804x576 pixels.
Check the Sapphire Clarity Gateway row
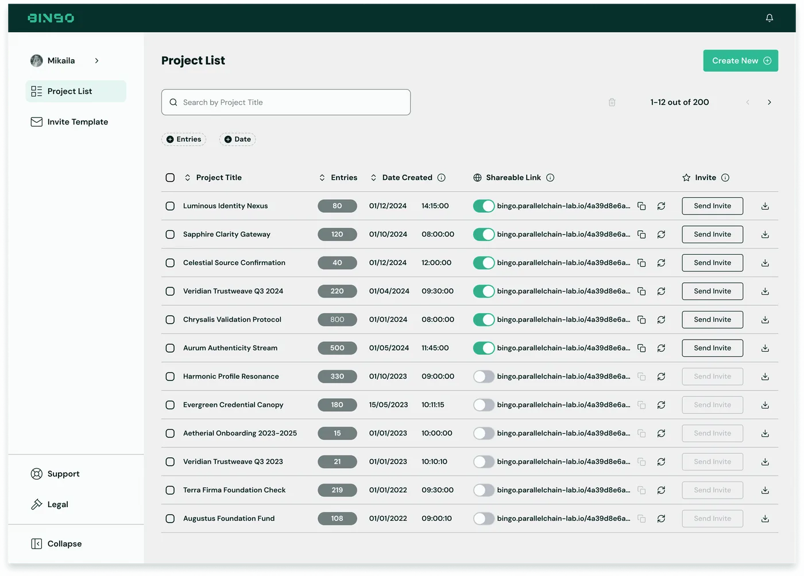coord(170,235)
